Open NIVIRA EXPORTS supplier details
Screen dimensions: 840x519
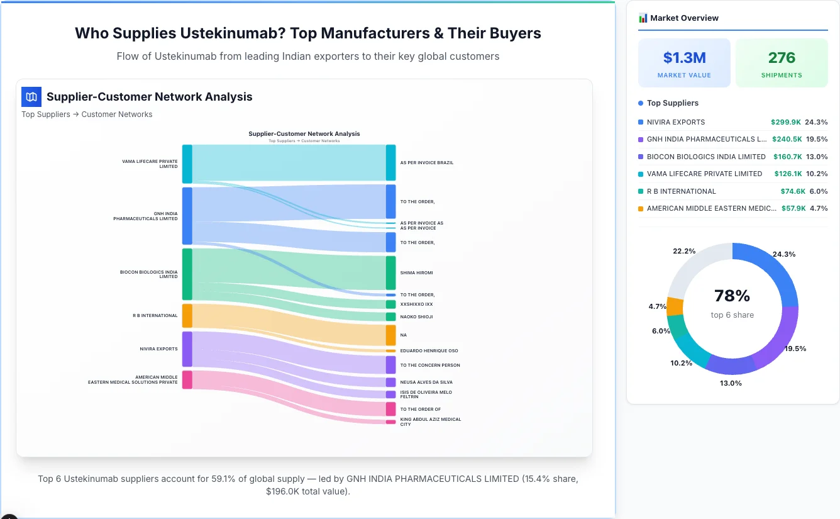click(677, 122)
